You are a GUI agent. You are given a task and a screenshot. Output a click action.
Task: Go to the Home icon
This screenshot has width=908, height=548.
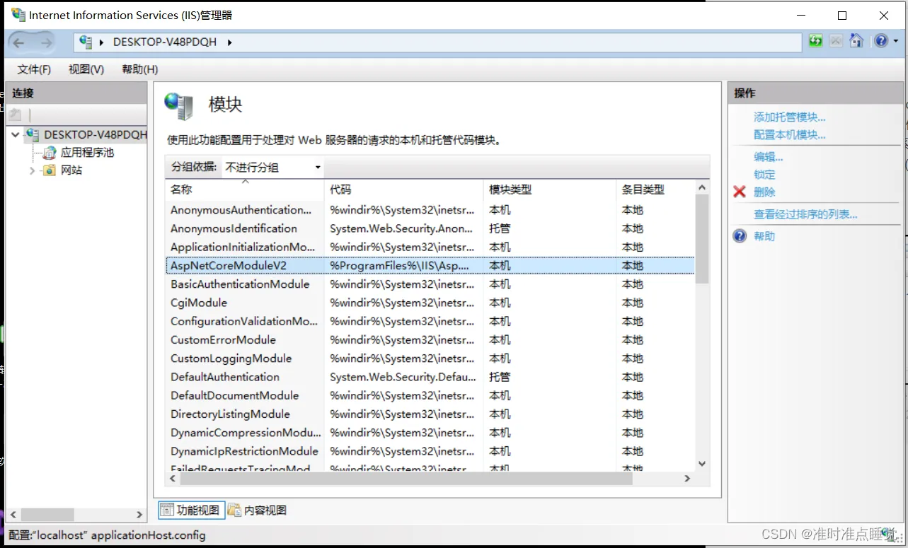tap(856, 41)
